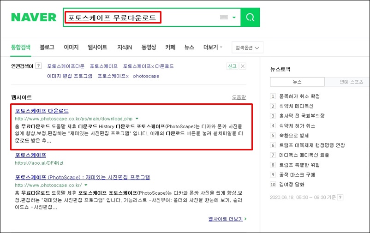Click related search 포토스케이프x
The width and height of the screenshot is (370, 233).
tap(113, 76)
